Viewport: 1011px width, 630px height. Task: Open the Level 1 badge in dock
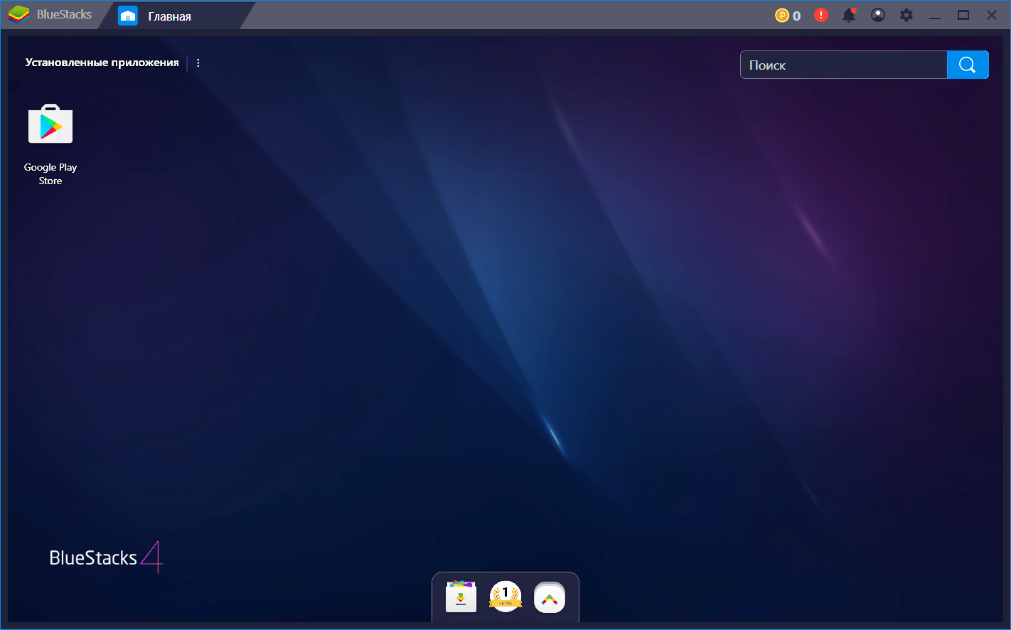coord(505,597)
